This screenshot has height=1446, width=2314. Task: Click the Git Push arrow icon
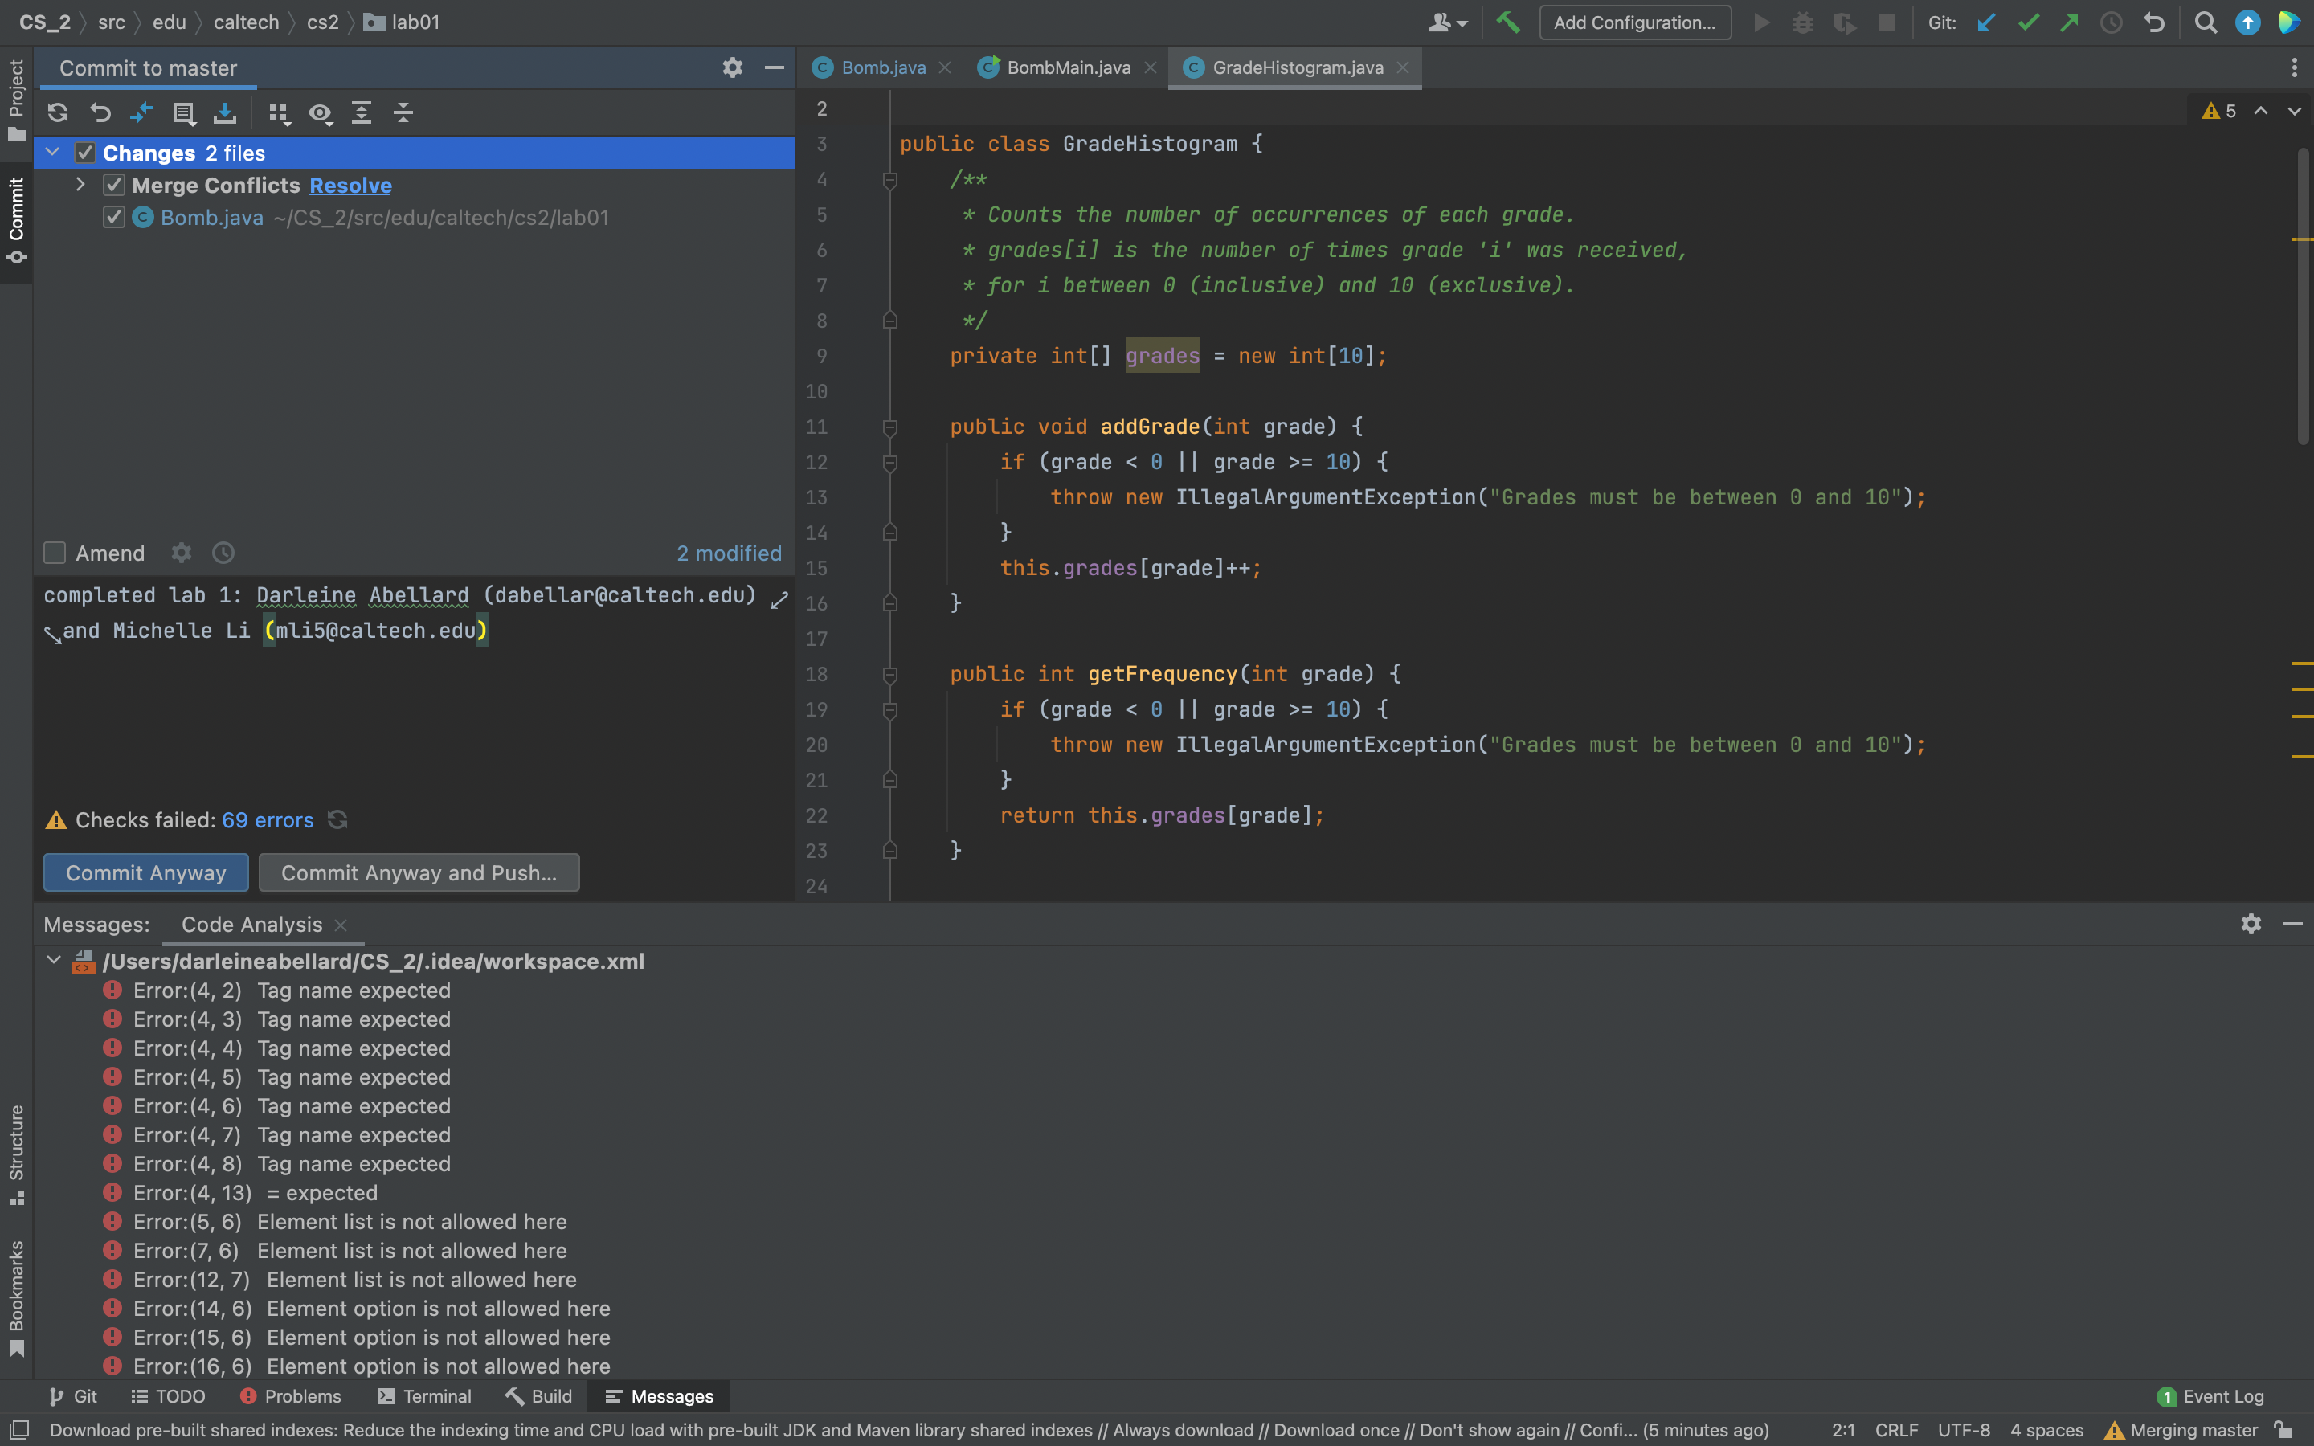click(x=2069, y=22)
